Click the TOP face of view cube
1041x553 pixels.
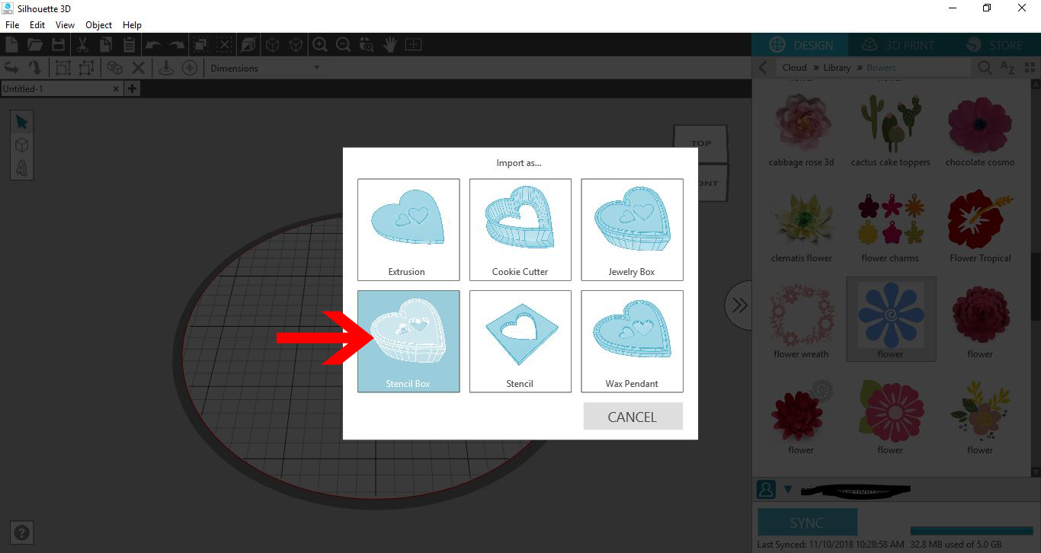point(700,143)
